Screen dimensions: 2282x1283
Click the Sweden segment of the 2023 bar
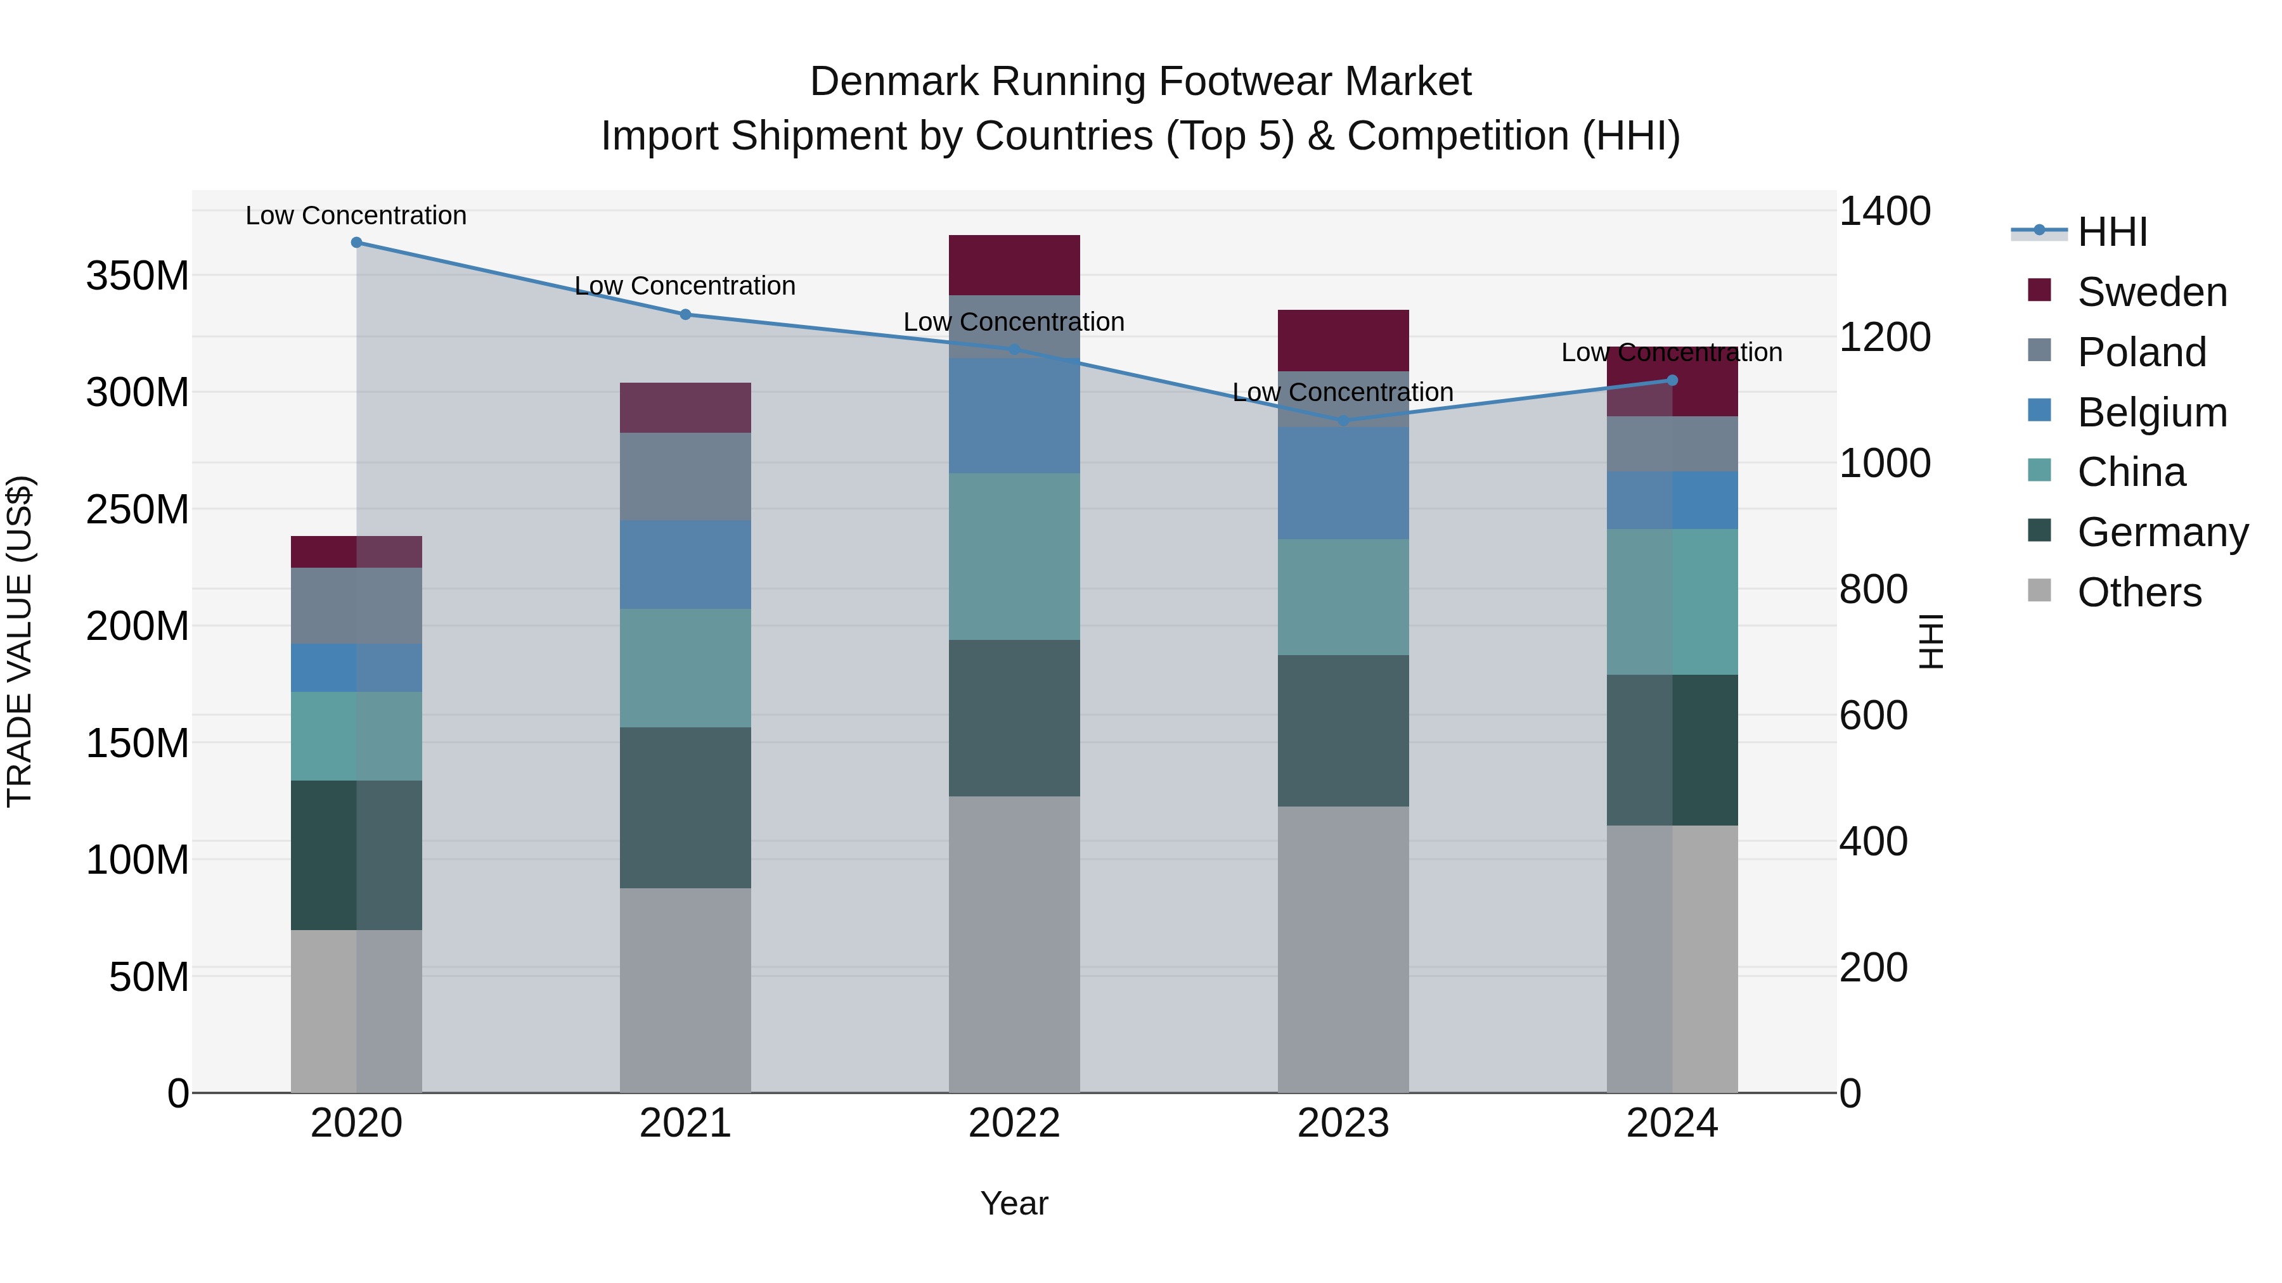[1343, 341]
